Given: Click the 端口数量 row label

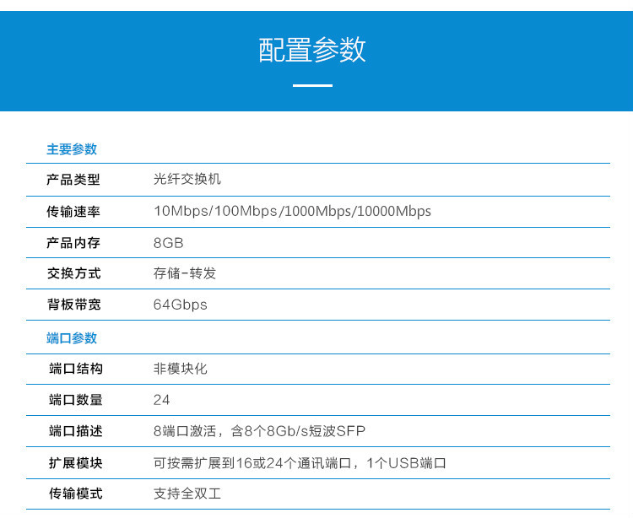Looking at the screenshot, I should pyautogui.click(x=75, y=400).
